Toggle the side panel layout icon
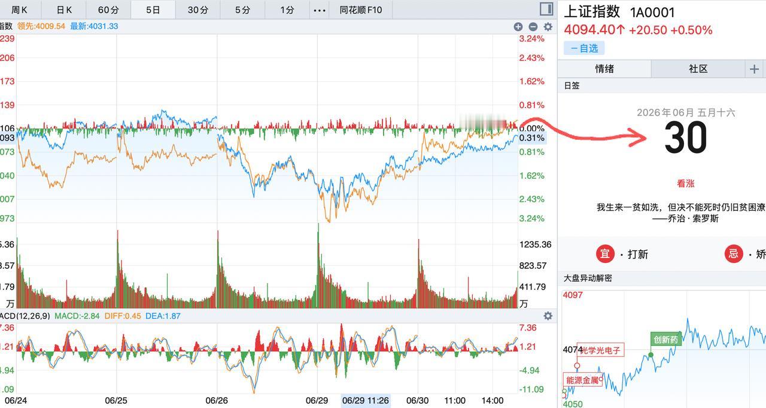This screenshot has height=408, width=766. 546,9
